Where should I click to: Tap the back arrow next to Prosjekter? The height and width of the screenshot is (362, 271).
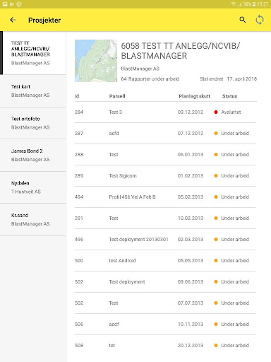click(13, 20)
